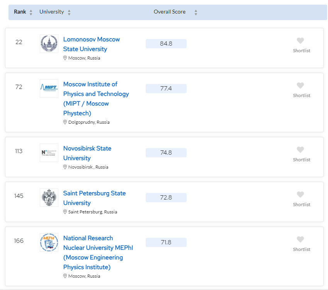Screen dimensions: 328x290
Task: Click the University column header label
Action: click(x=52, y=12)
